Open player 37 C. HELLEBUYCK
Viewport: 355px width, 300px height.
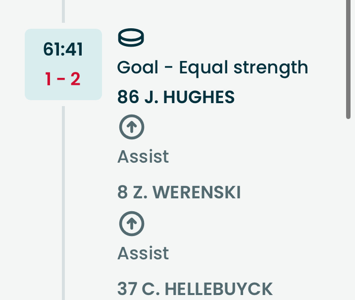195,289
